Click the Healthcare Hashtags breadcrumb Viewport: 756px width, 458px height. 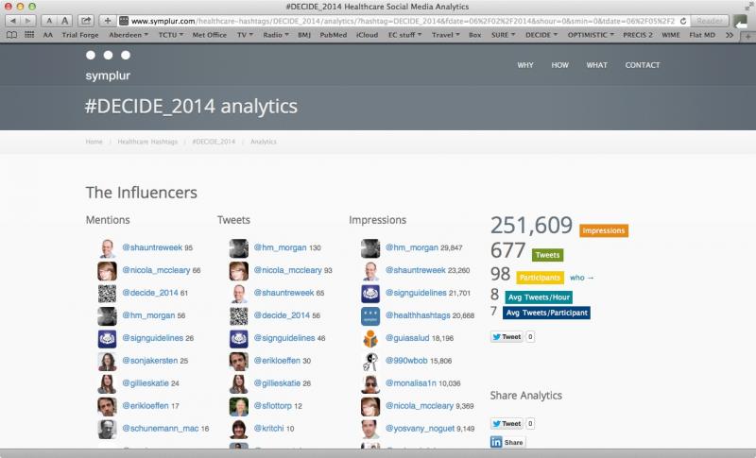click(x=147, y=142)
